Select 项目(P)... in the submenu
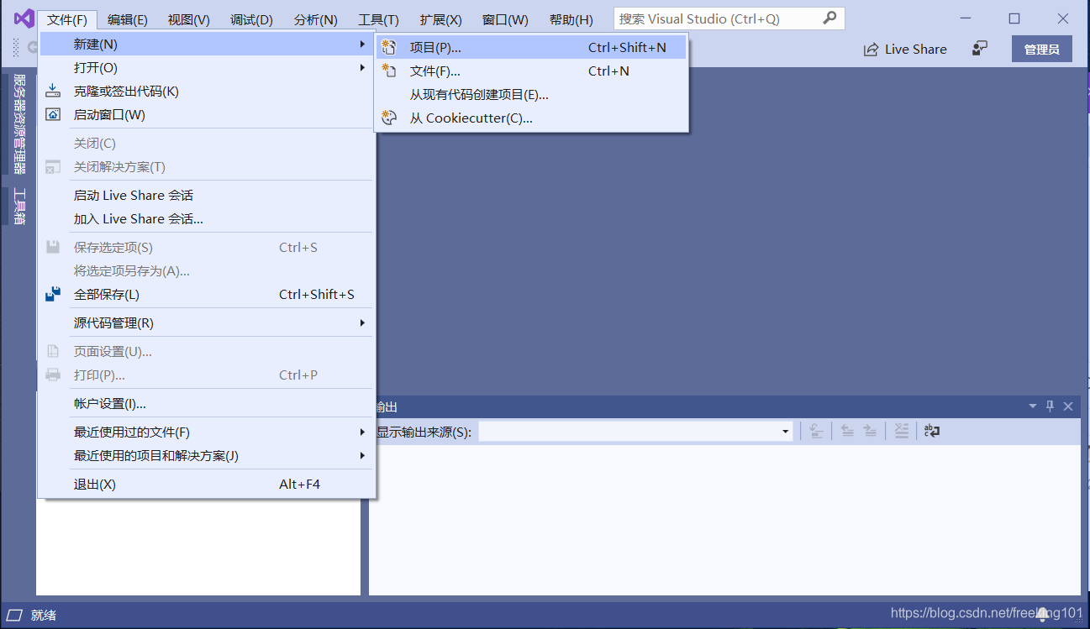 pyautogui.click(x=531, y=48)
